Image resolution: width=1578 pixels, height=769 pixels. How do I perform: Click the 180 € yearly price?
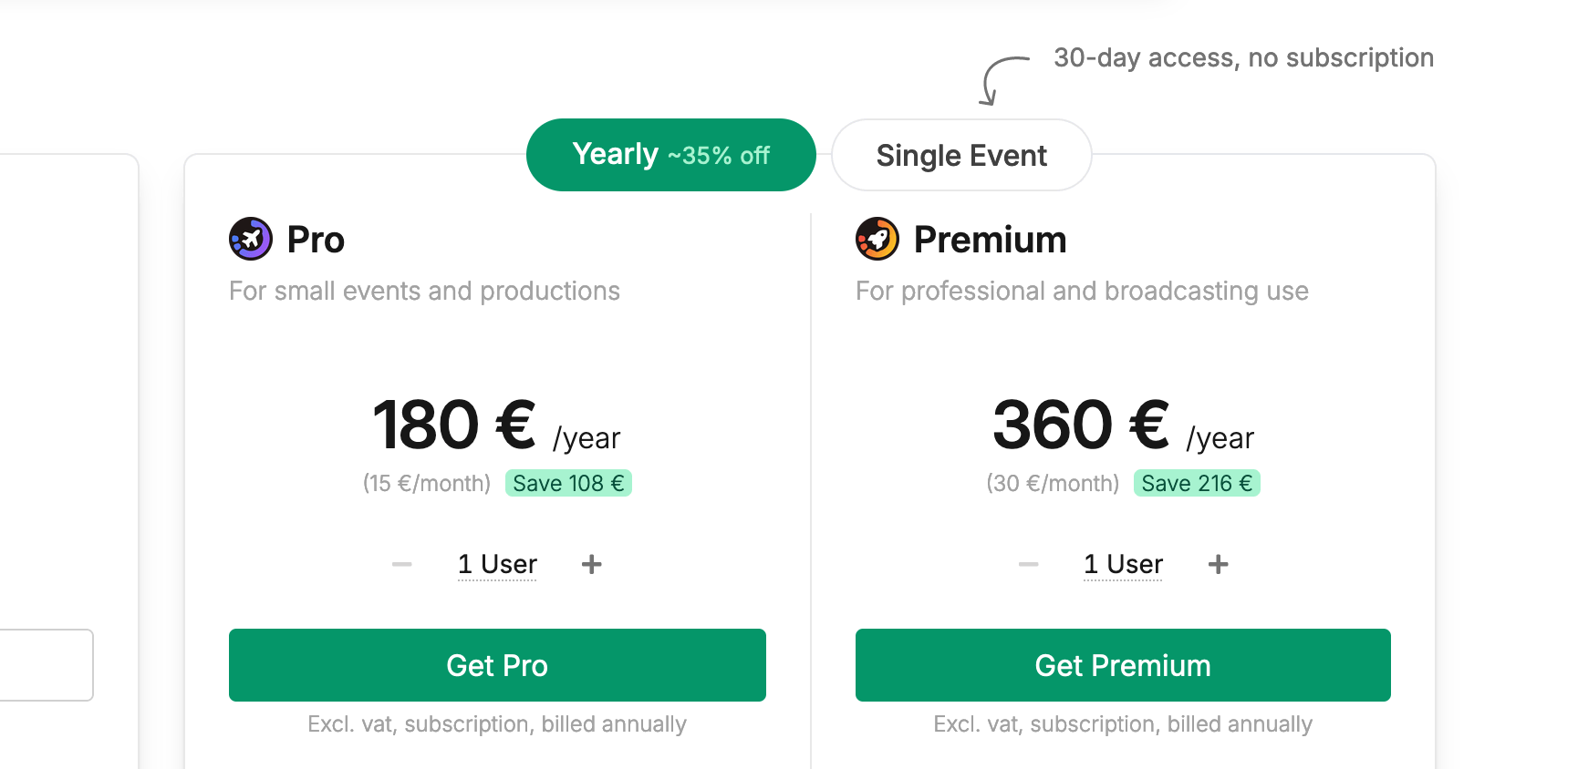(x=452, y=424)
